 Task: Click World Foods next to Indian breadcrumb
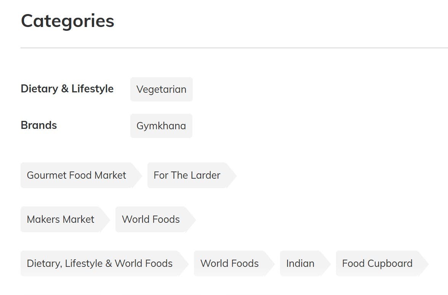pos(229,263)
